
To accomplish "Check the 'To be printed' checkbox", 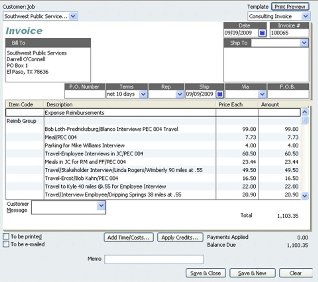I will click(6, 237).
